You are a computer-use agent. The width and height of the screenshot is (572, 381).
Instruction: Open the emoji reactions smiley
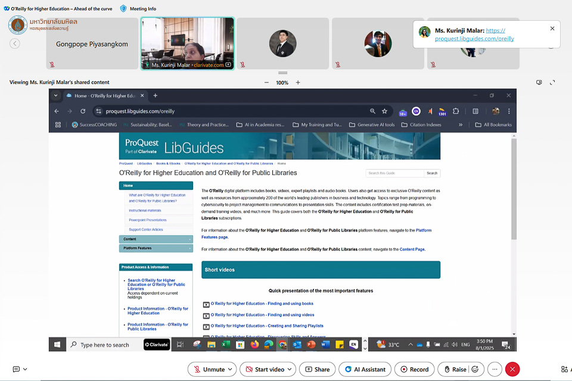(475, 369)
